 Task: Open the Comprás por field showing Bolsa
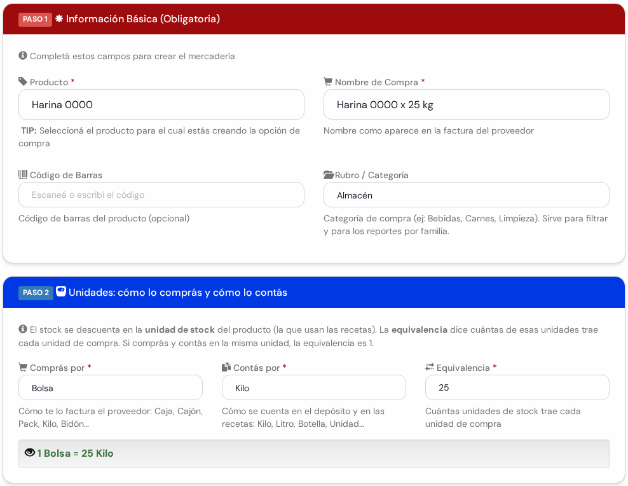[111, 388]
